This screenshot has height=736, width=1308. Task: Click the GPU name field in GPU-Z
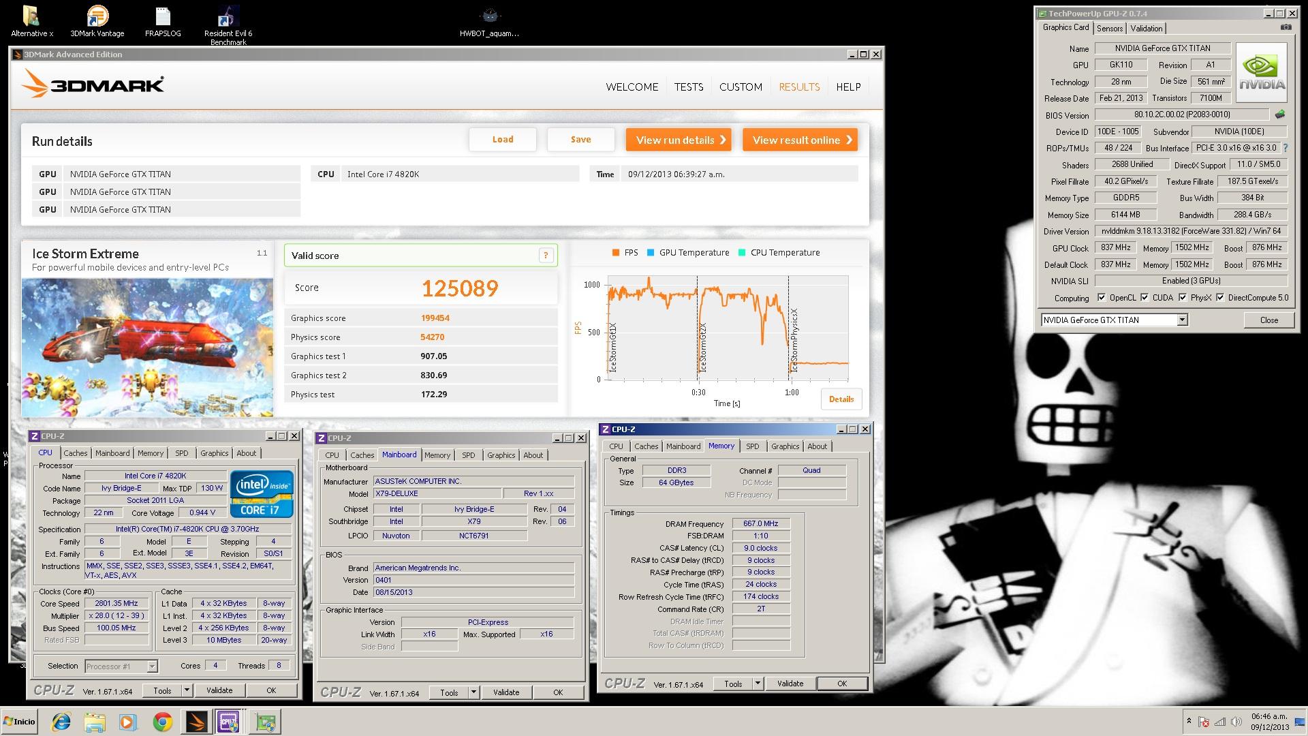click(1162, 48)
